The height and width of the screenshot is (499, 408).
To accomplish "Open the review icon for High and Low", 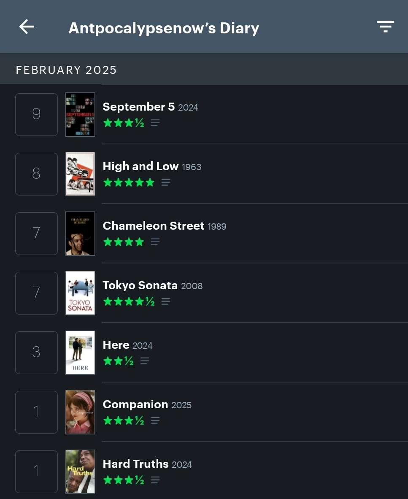I will [166, 182].
